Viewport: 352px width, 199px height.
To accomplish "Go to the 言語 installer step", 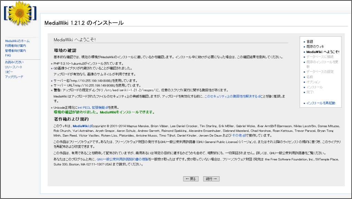I will [310, 42].
